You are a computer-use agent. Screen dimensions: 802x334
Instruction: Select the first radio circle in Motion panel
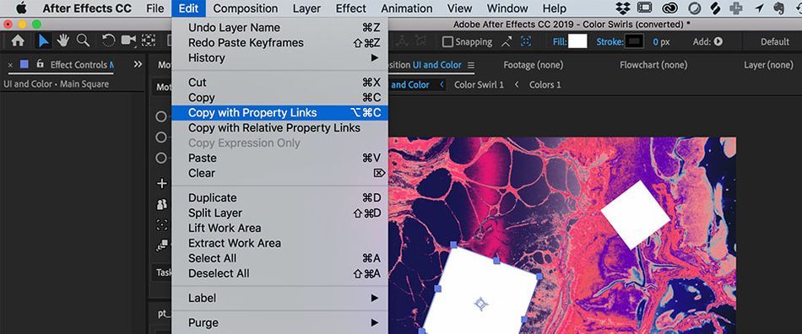point(161,117)
